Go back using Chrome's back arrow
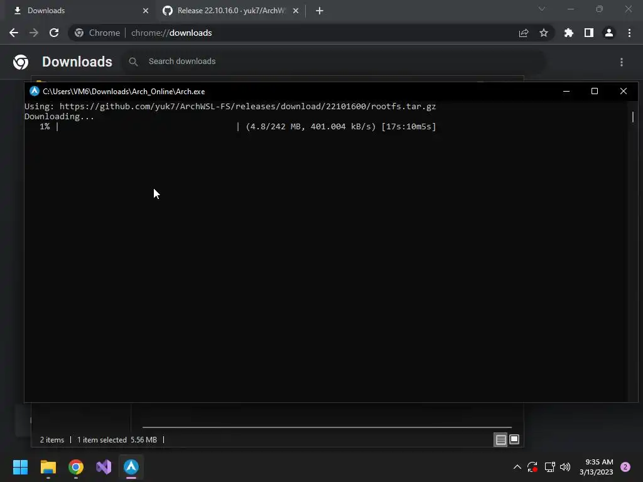The image size is (643, 482). [14, 33]
